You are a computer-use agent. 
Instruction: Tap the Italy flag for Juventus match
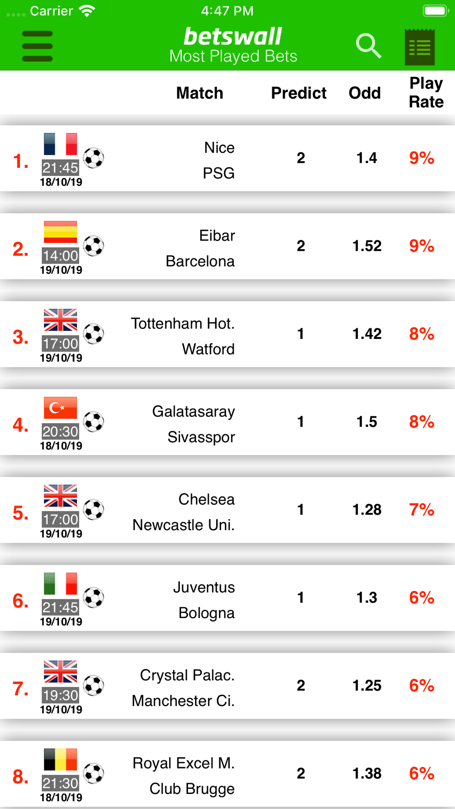coord(61,584)
